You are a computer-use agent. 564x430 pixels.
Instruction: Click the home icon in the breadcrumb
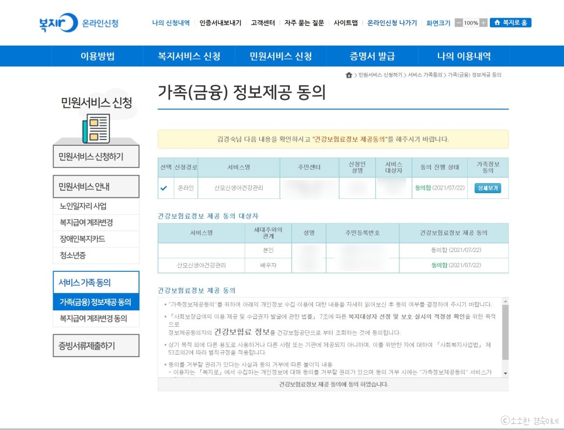(349, 75)
